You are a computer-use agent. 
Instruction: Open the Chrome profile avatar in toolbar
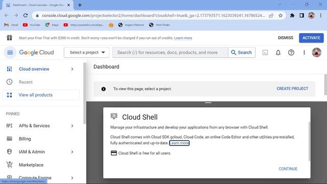[x=311, y=15]
